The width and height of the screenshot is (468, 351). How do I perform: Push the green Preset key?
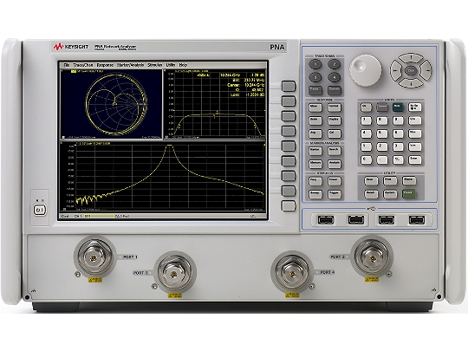click(409, 194)
